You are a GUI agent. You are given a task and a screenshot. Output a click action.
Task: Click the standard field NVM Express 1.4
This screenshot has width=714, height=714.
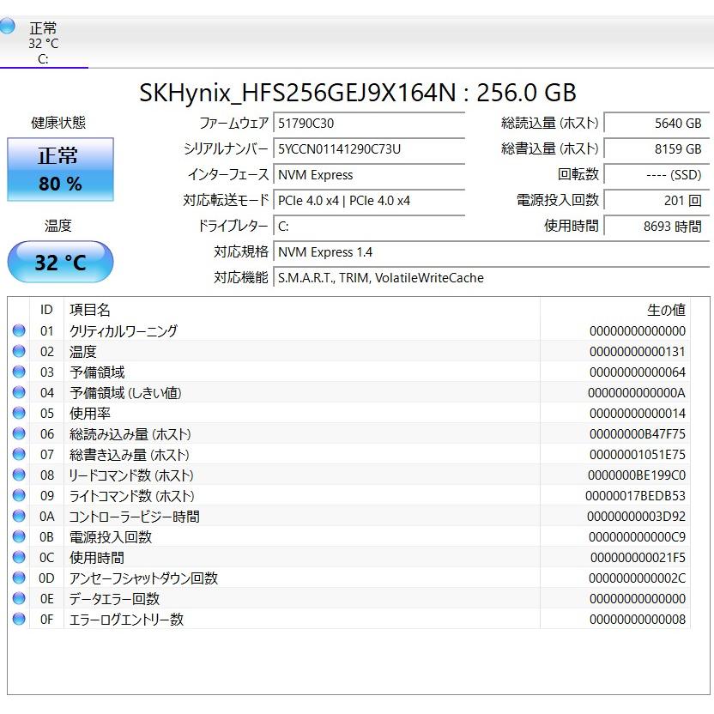click(491, 251)
